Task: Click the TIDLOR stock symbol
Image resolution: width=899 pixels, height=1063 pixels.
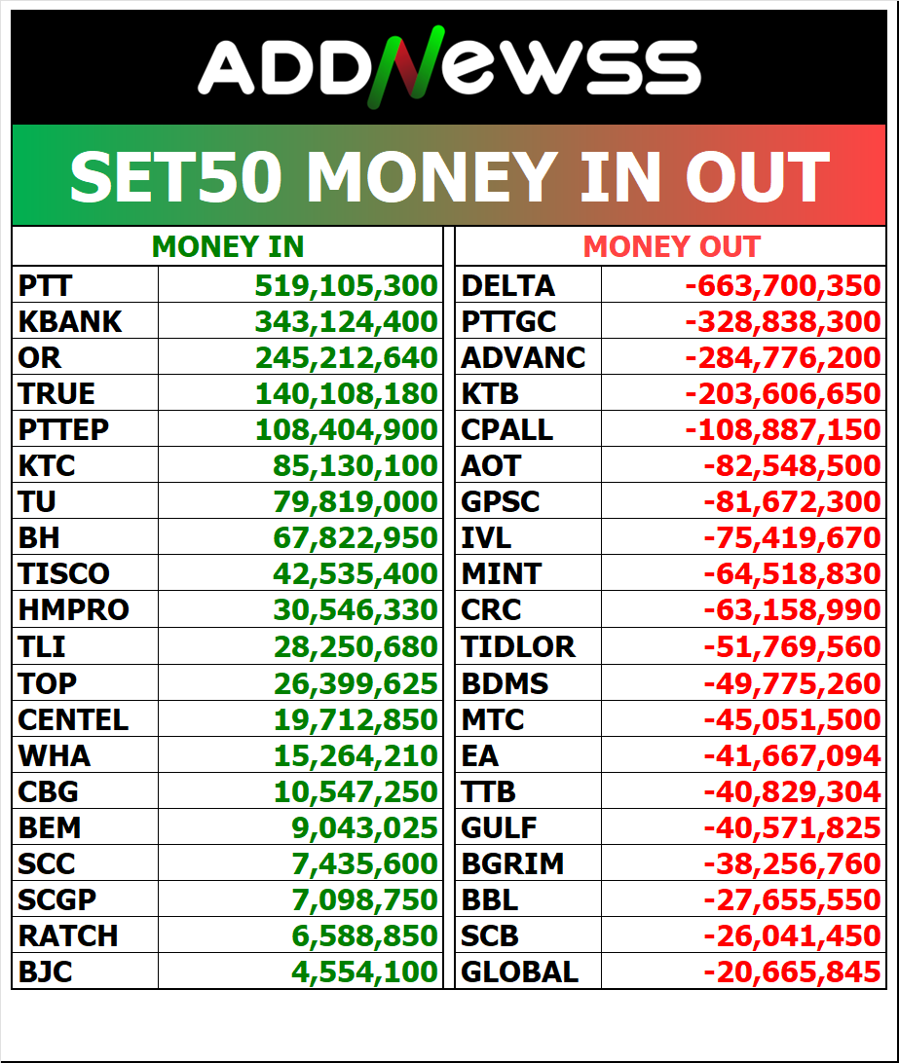Action: tap(518, 646)
